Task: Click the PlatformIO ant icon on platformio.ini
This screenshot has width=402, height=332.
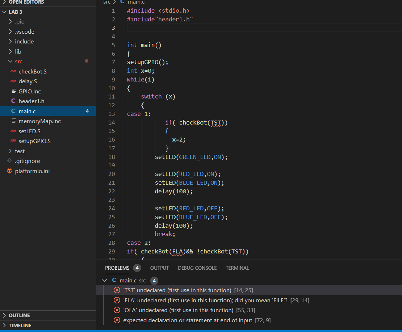Action: click(x=9, y=171)
